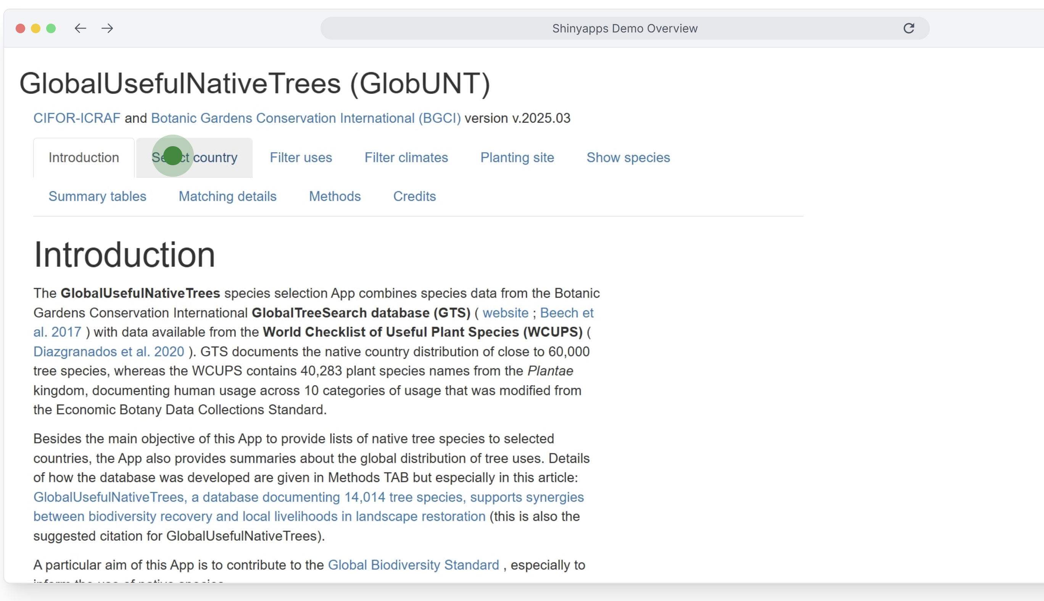This screenshot has height=601, width=1044.
Task: Click the GTS website link
Action: pyautogui.click(x=505, y=313)
